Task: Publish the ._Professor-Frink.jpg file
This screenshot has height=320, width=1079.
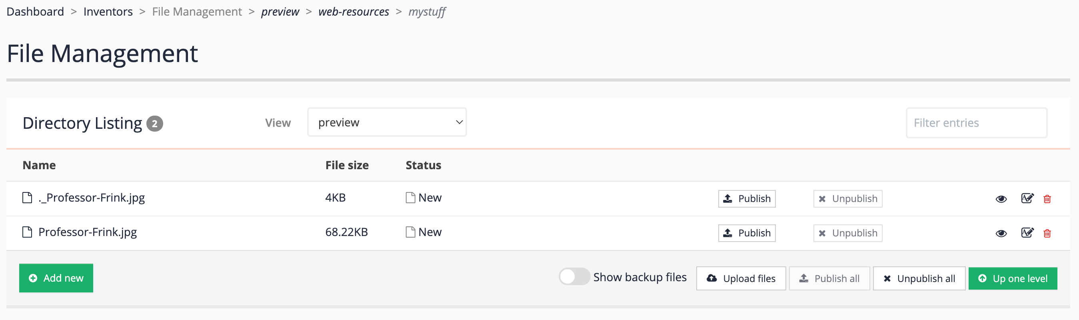Action: pos(747,198)
